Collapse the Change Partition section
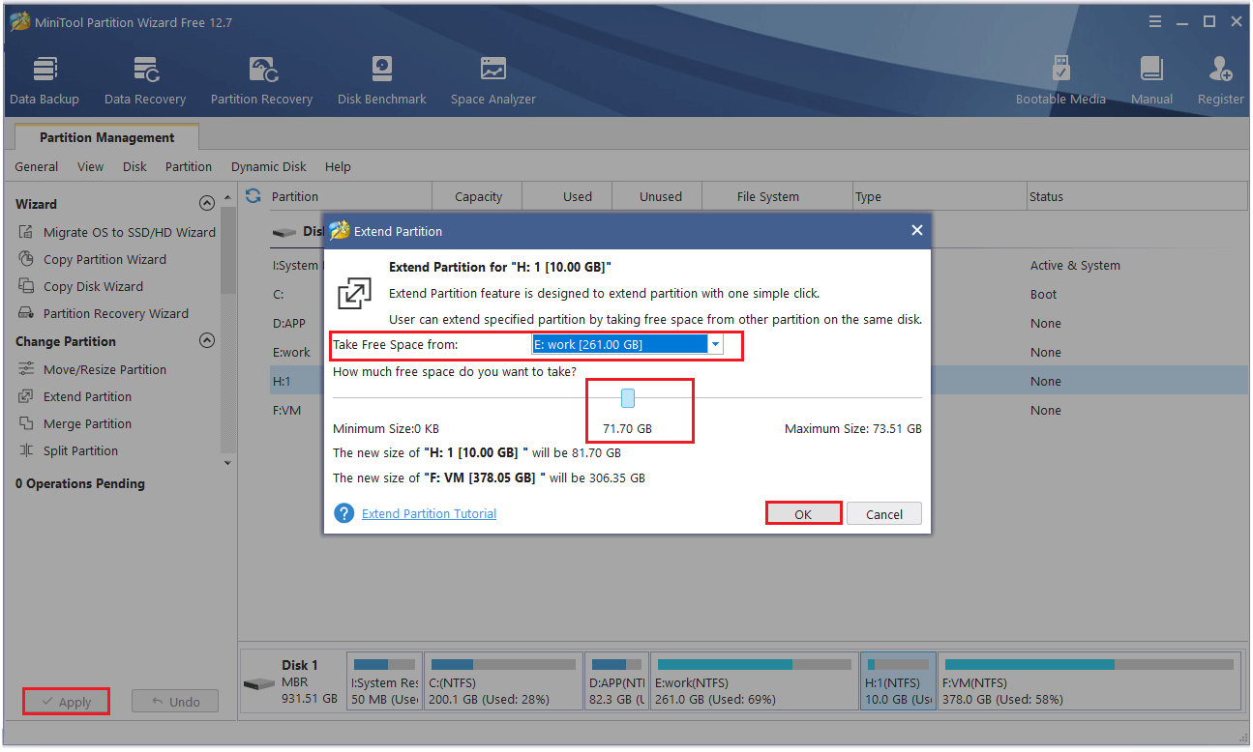The image size is (1253, 752). pyautogui.click(x=206, y=341)
